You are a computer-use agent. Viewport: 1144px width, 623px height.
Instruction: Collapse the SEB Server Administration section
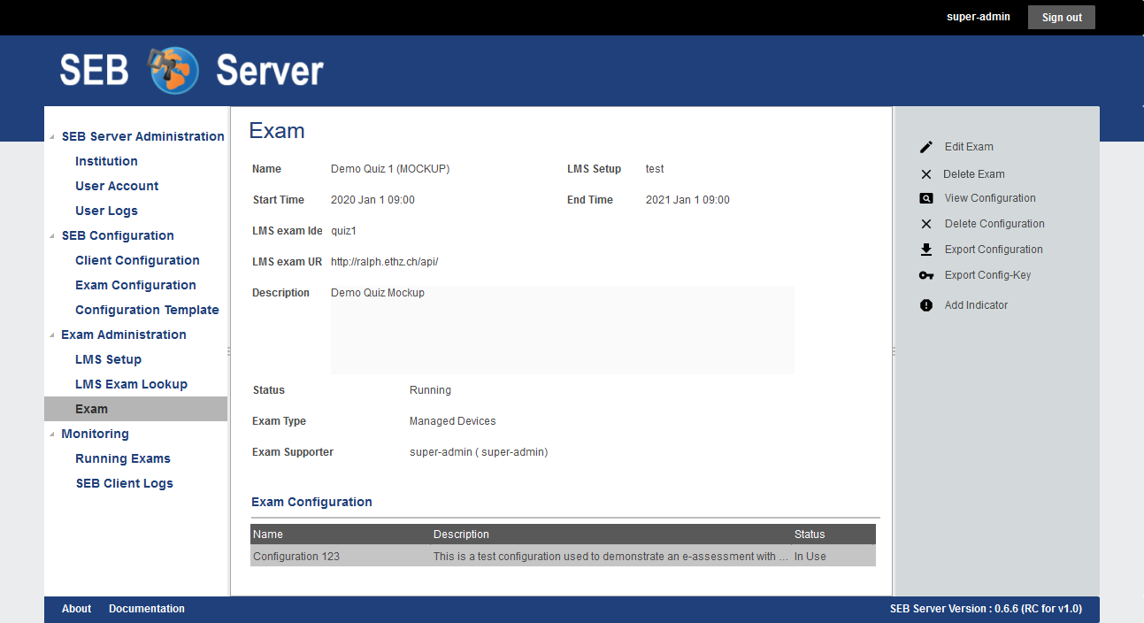pos(52,136)
